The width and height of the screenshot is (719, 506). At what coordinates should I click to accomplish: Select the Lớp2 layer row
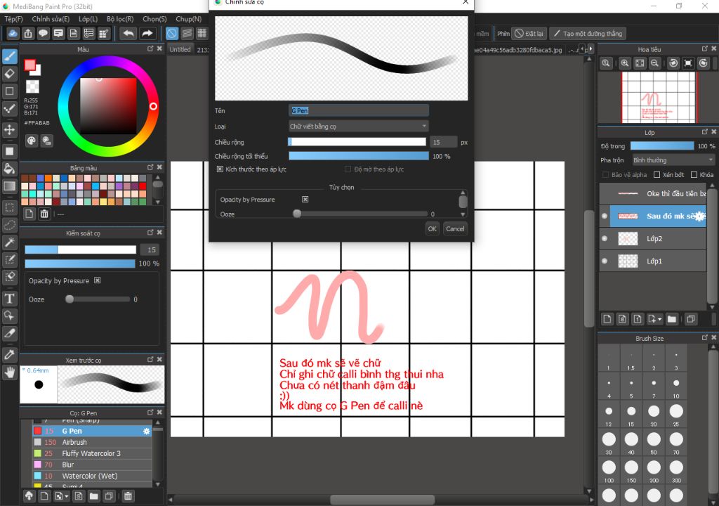[652, 239]
